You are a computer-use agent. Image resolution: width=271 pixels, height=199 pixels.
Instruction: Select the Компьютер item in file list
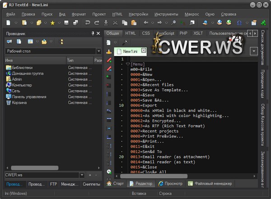22,85
